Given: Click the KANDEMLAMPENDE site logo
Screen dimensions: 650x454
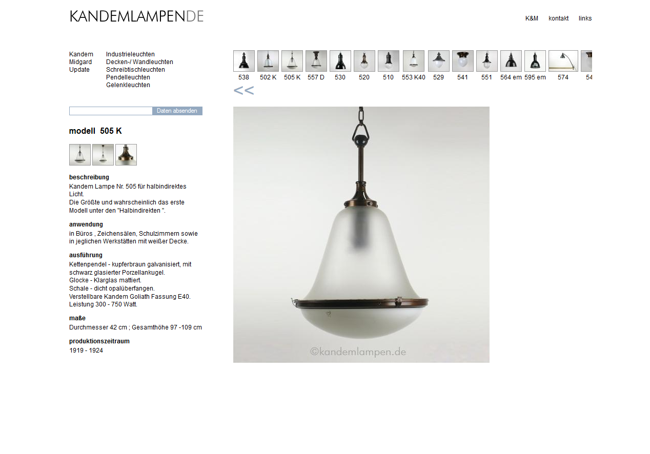Looking at the screenshot, I should (x=137, y=16).
